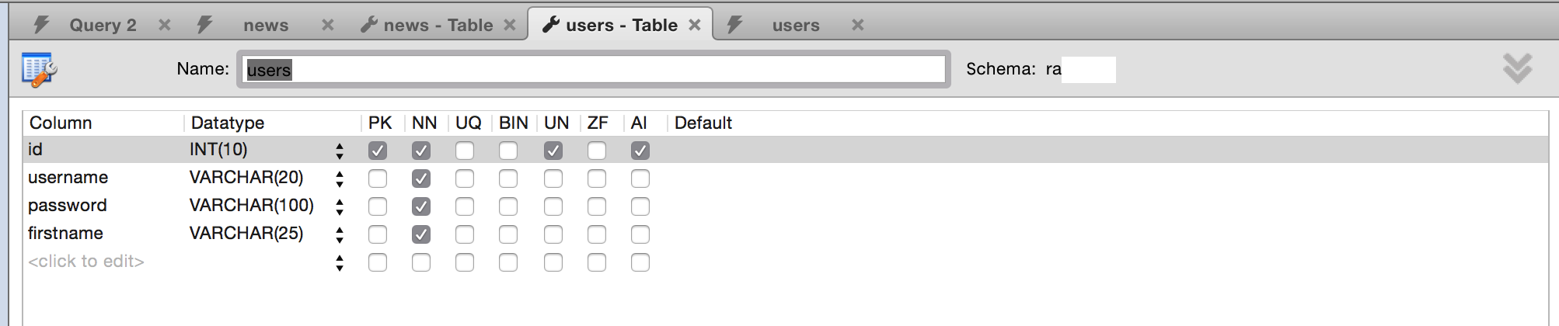Close the Query 2 tab

click(165, 25)
